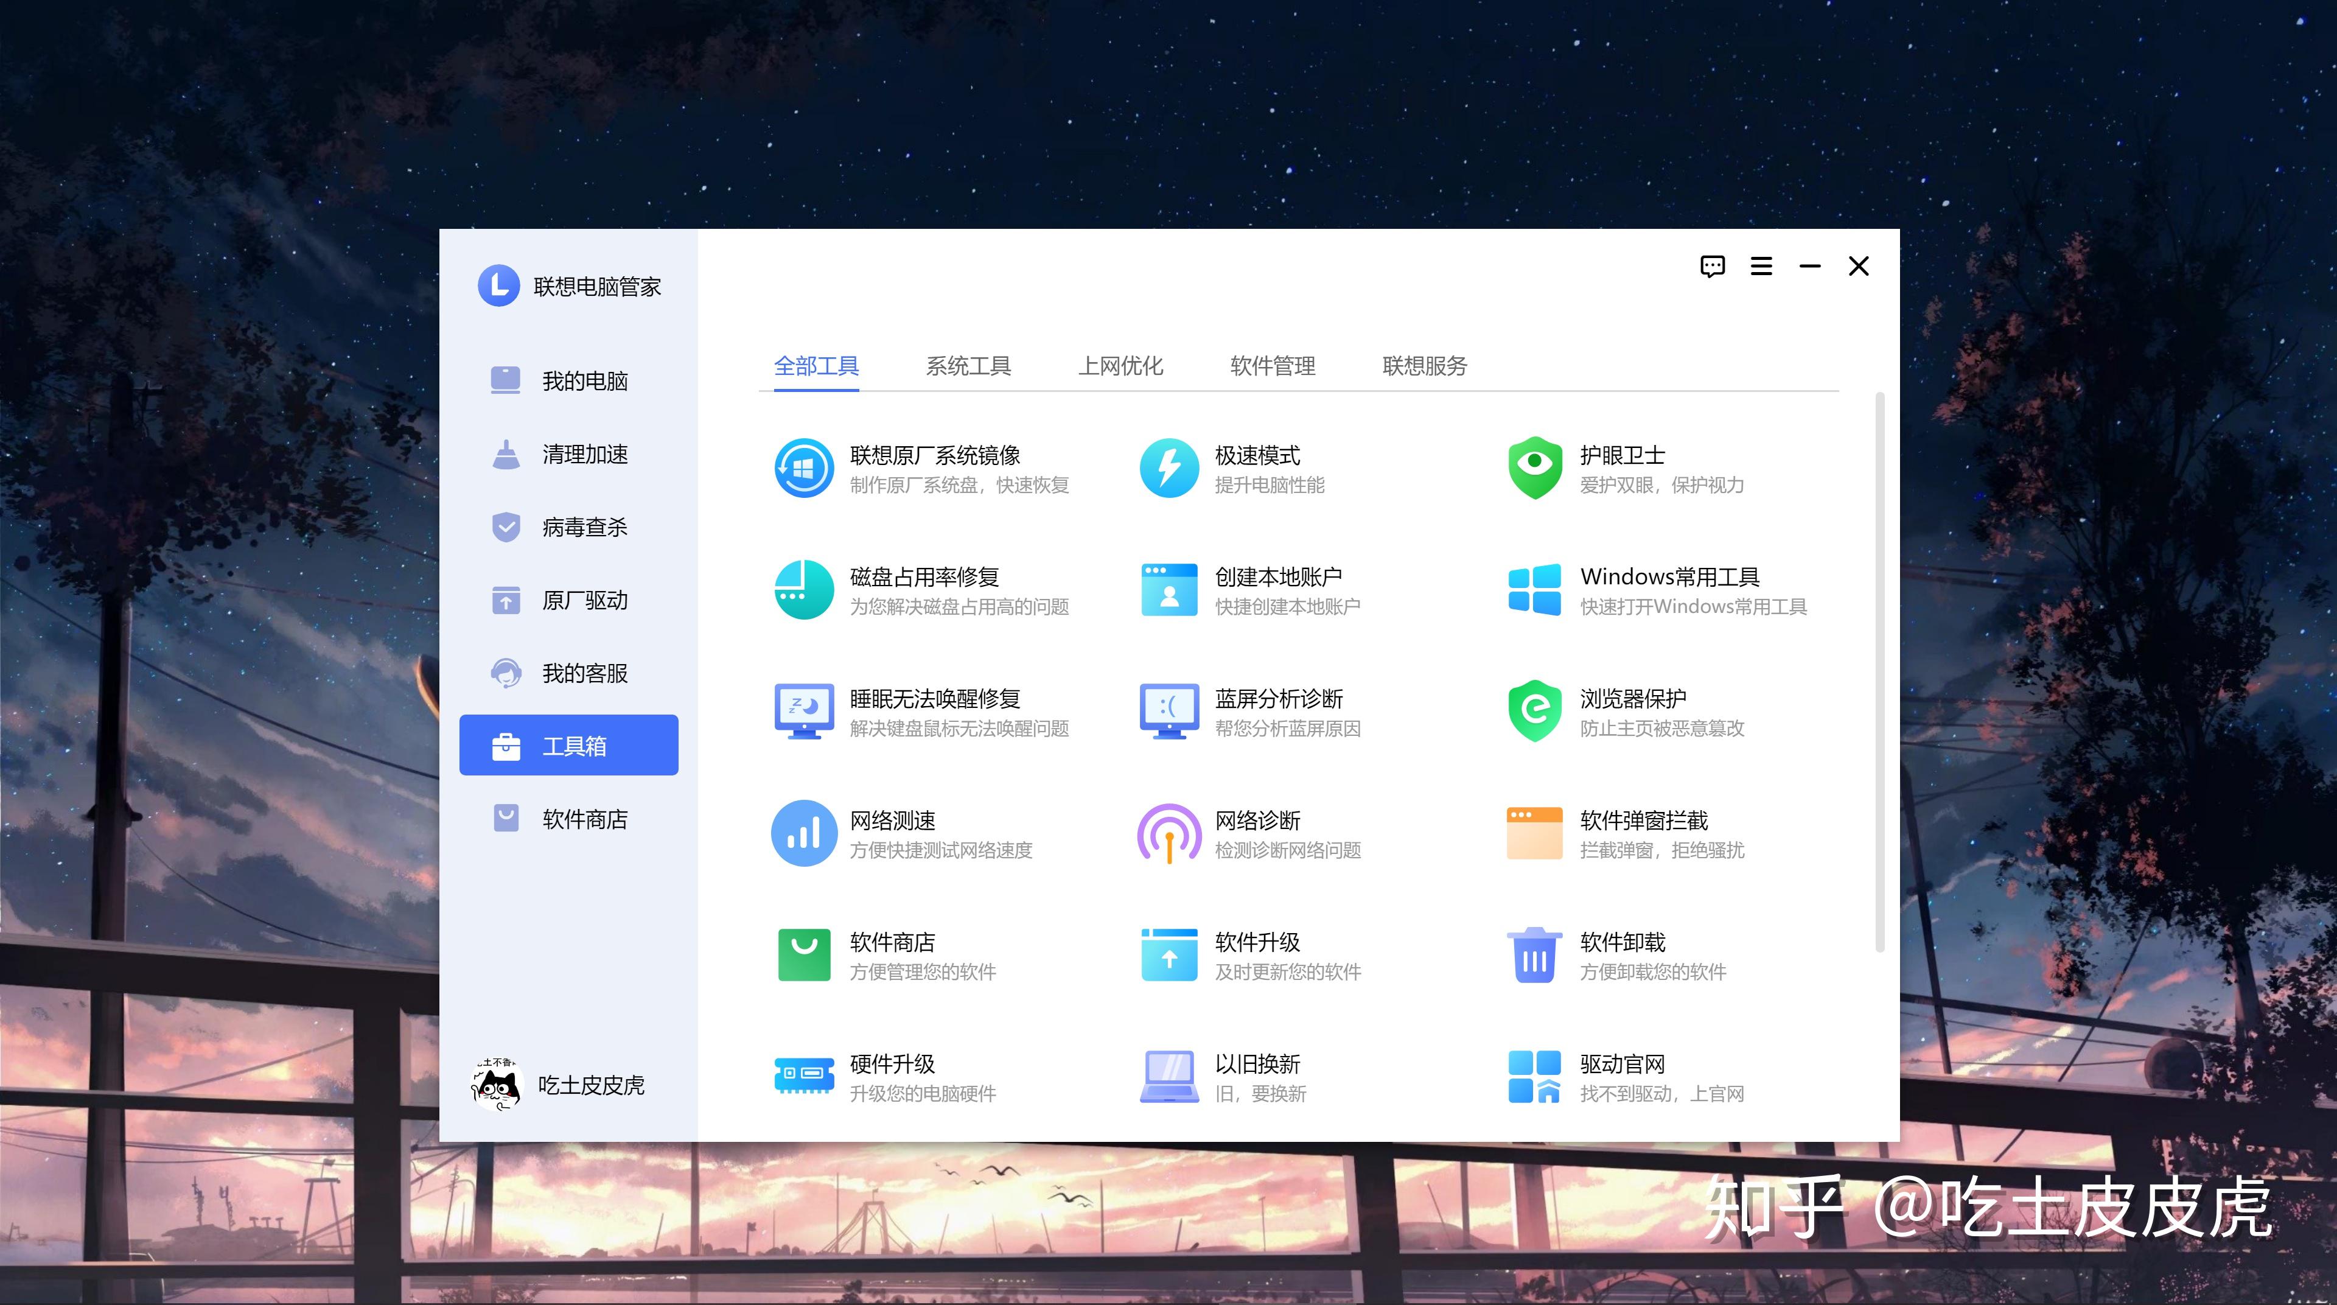The image size is (2337, 1305).
Task: Open 磁盘占用率修复 disk icon
Action: [804, 590]
